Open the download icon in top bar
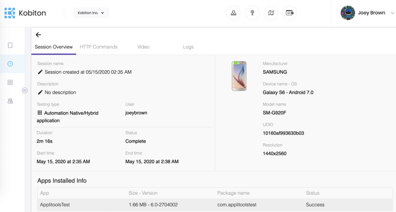This screenshot has width=396, height=212. pyautogui.click(x=233, y=13)
